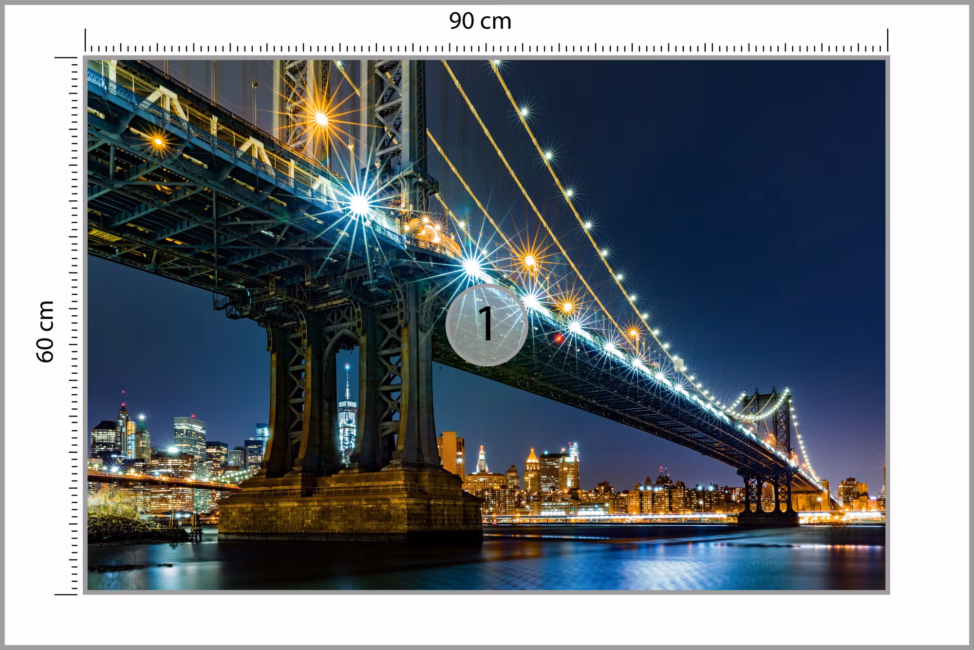Click the small red light on the bridge deck

click(x=559, y=338)
